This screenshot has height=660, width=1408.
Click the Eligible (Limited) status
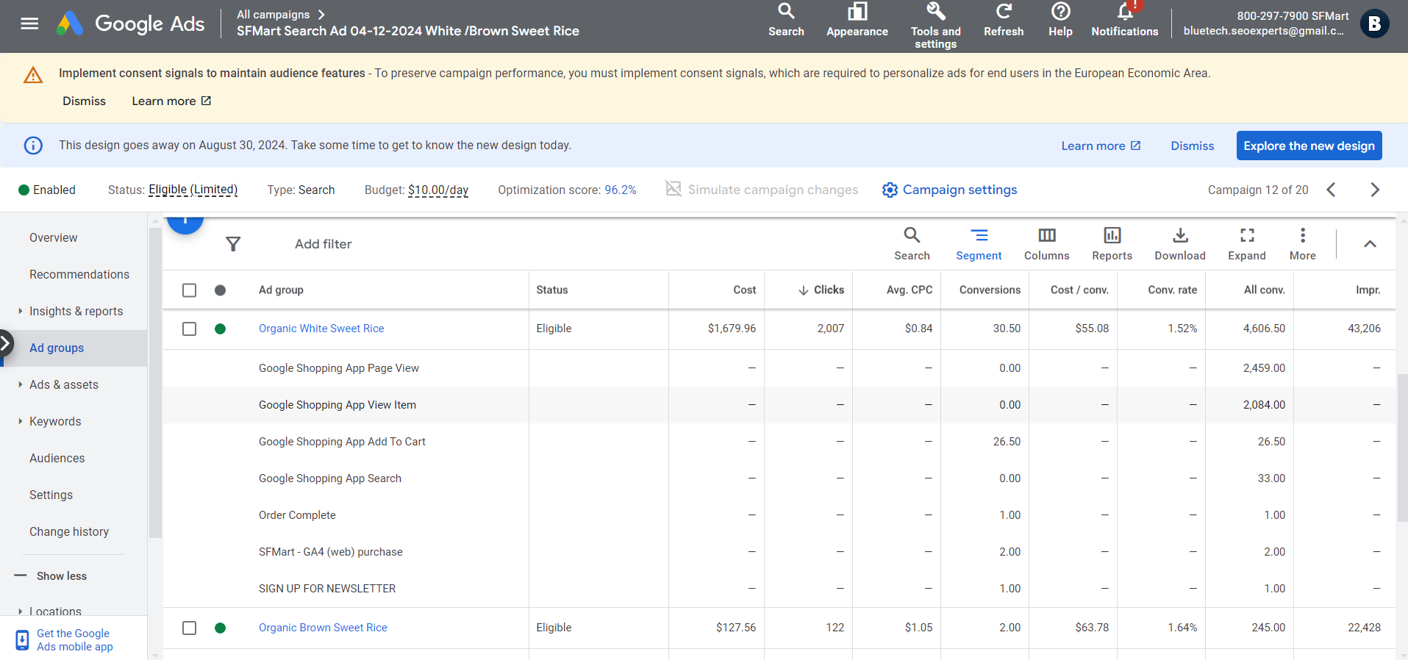coord(193,190)
